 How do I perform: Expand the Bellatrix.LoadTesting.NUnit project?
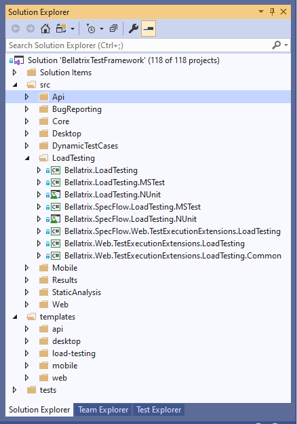click(x=39, y=195)
